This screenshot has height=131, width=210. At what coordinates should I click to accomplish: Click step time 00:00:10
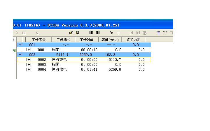89,50
